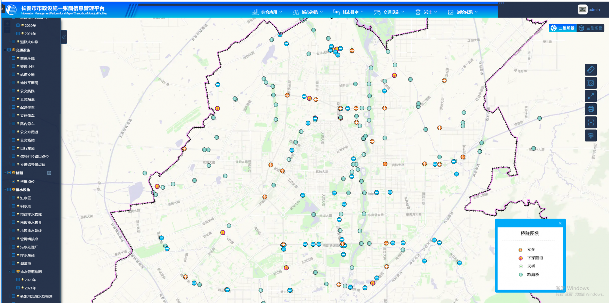
Task: Close the 桥隧图例 legend popup
Action: 560,224
